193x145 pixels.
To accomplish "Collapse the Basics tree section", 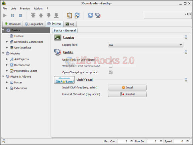I will tap(3, 30).
